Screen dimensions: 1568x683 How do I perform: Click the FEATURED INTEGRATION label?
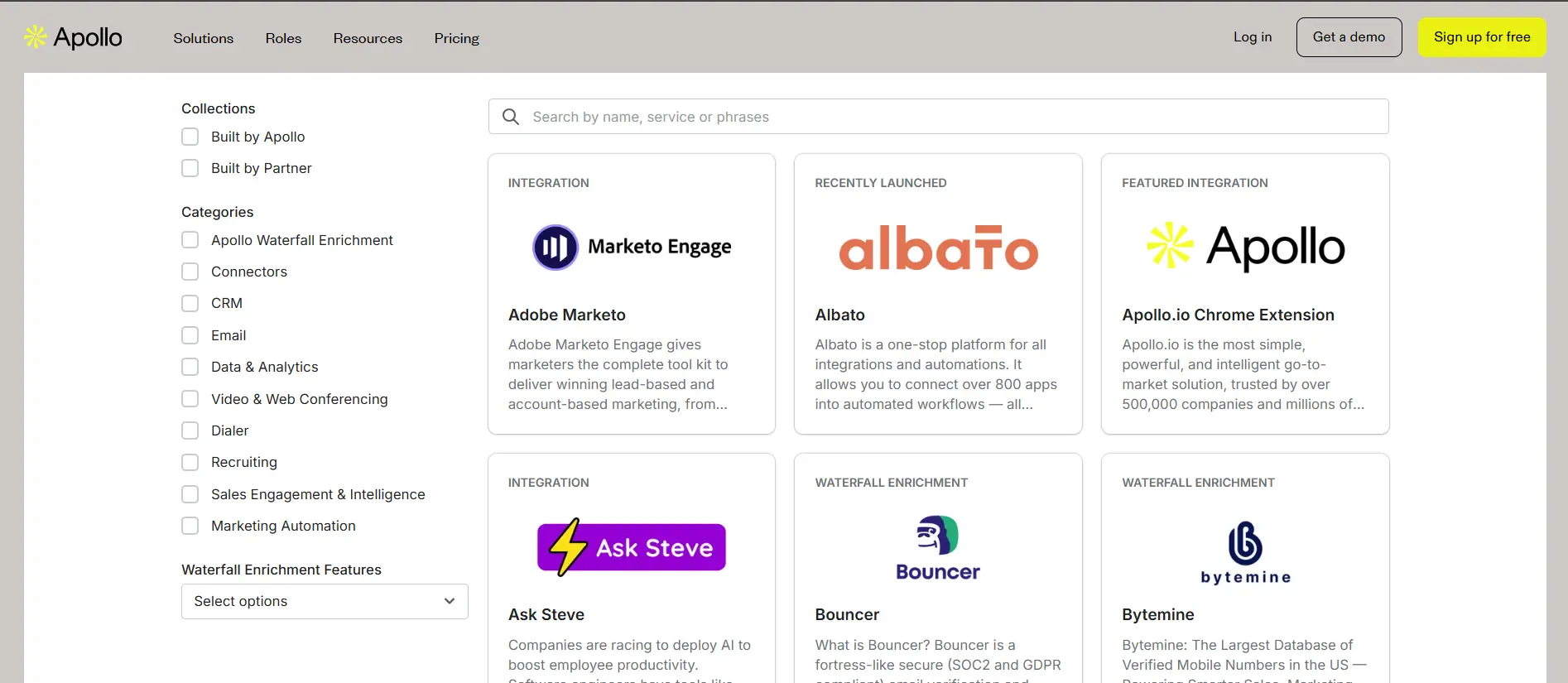pos(1195,183)
